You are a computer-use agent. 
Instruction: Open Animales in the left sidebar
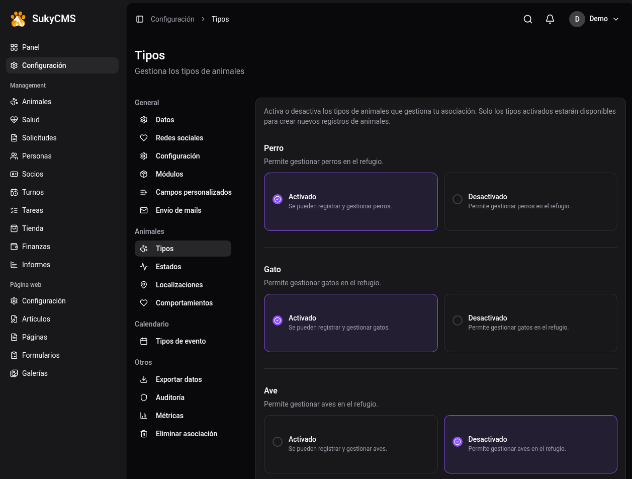point(36,102)
